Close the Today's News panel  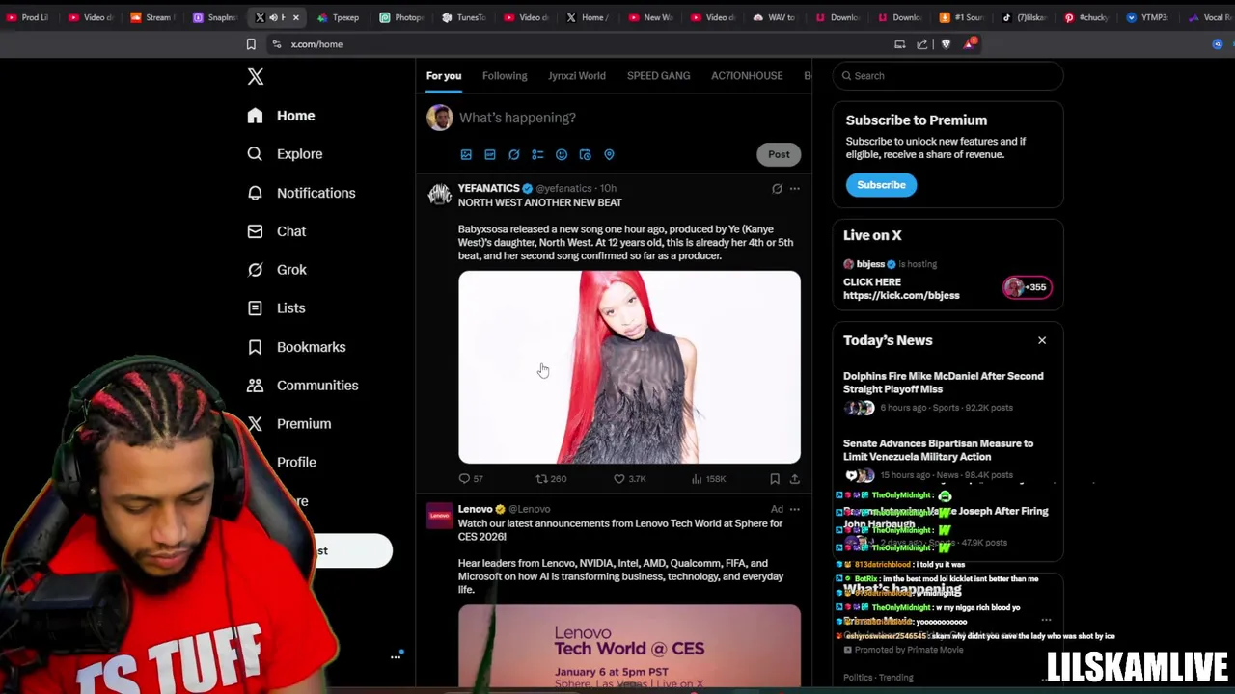pos(1042,340)
